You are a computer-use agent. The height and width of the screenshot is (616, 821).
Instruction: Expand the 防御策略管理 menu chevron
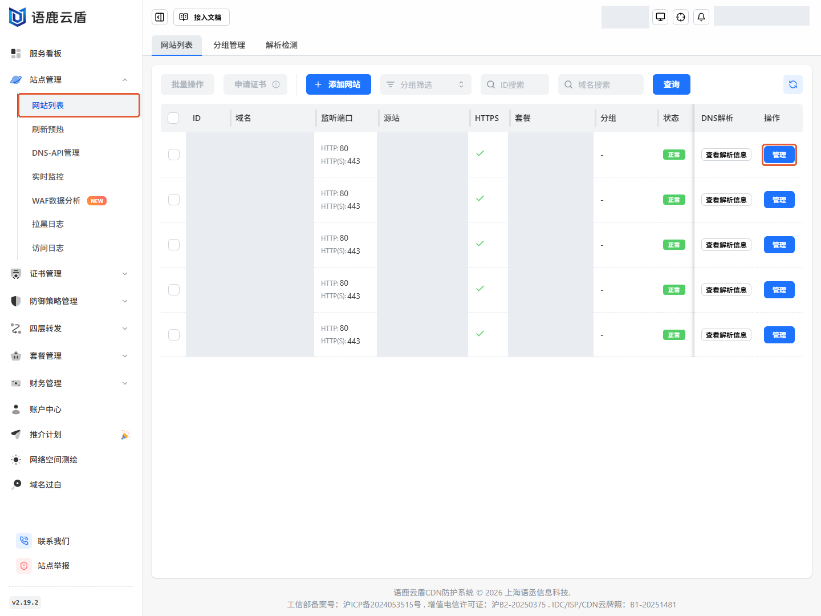[x=125, y=301]
